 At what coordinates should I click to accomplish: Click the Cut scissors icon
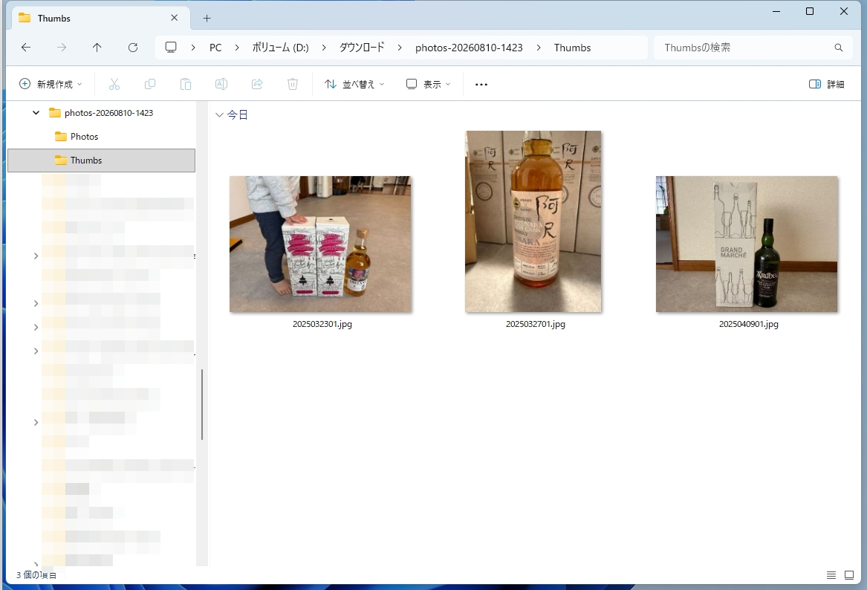pos(114,84)
